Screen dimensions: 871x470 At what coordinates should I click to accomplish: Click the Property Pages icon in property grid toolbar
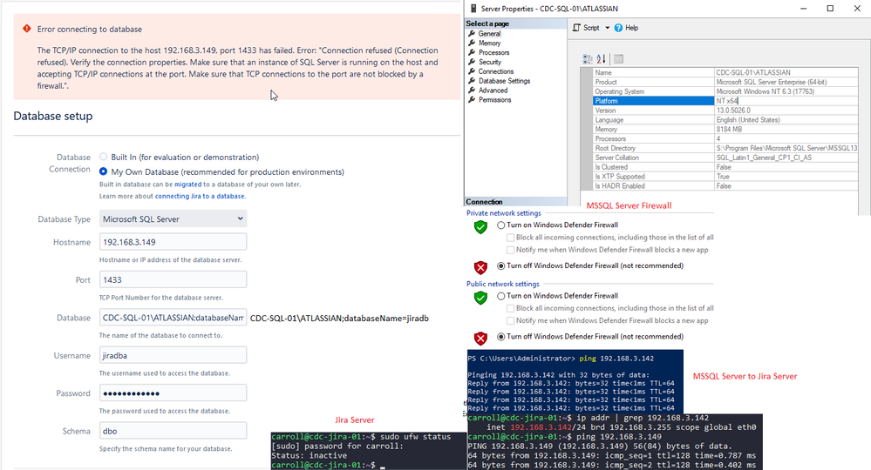point(618,59)
